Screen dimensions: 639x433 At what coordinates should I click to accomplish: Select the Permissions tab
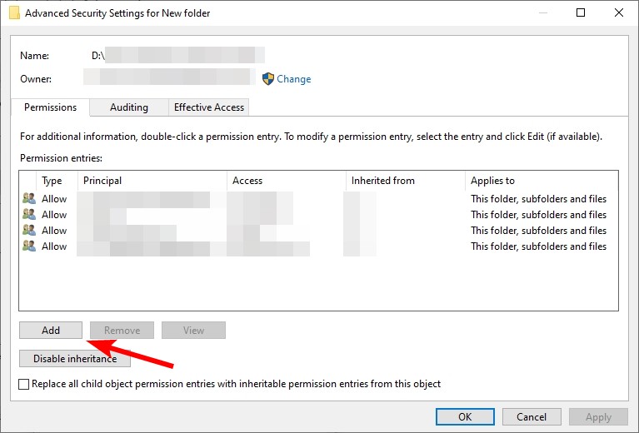click(x=50, y=107)
